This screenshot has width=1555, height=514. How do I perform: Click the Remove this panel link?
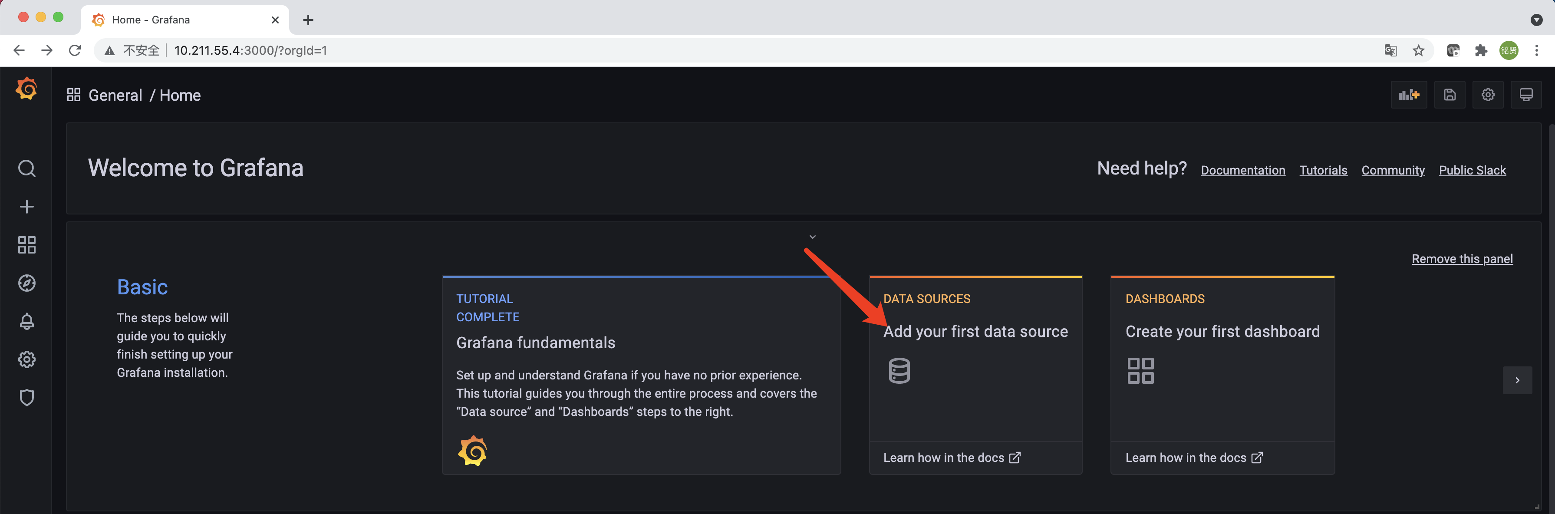tap(1461, 259)
